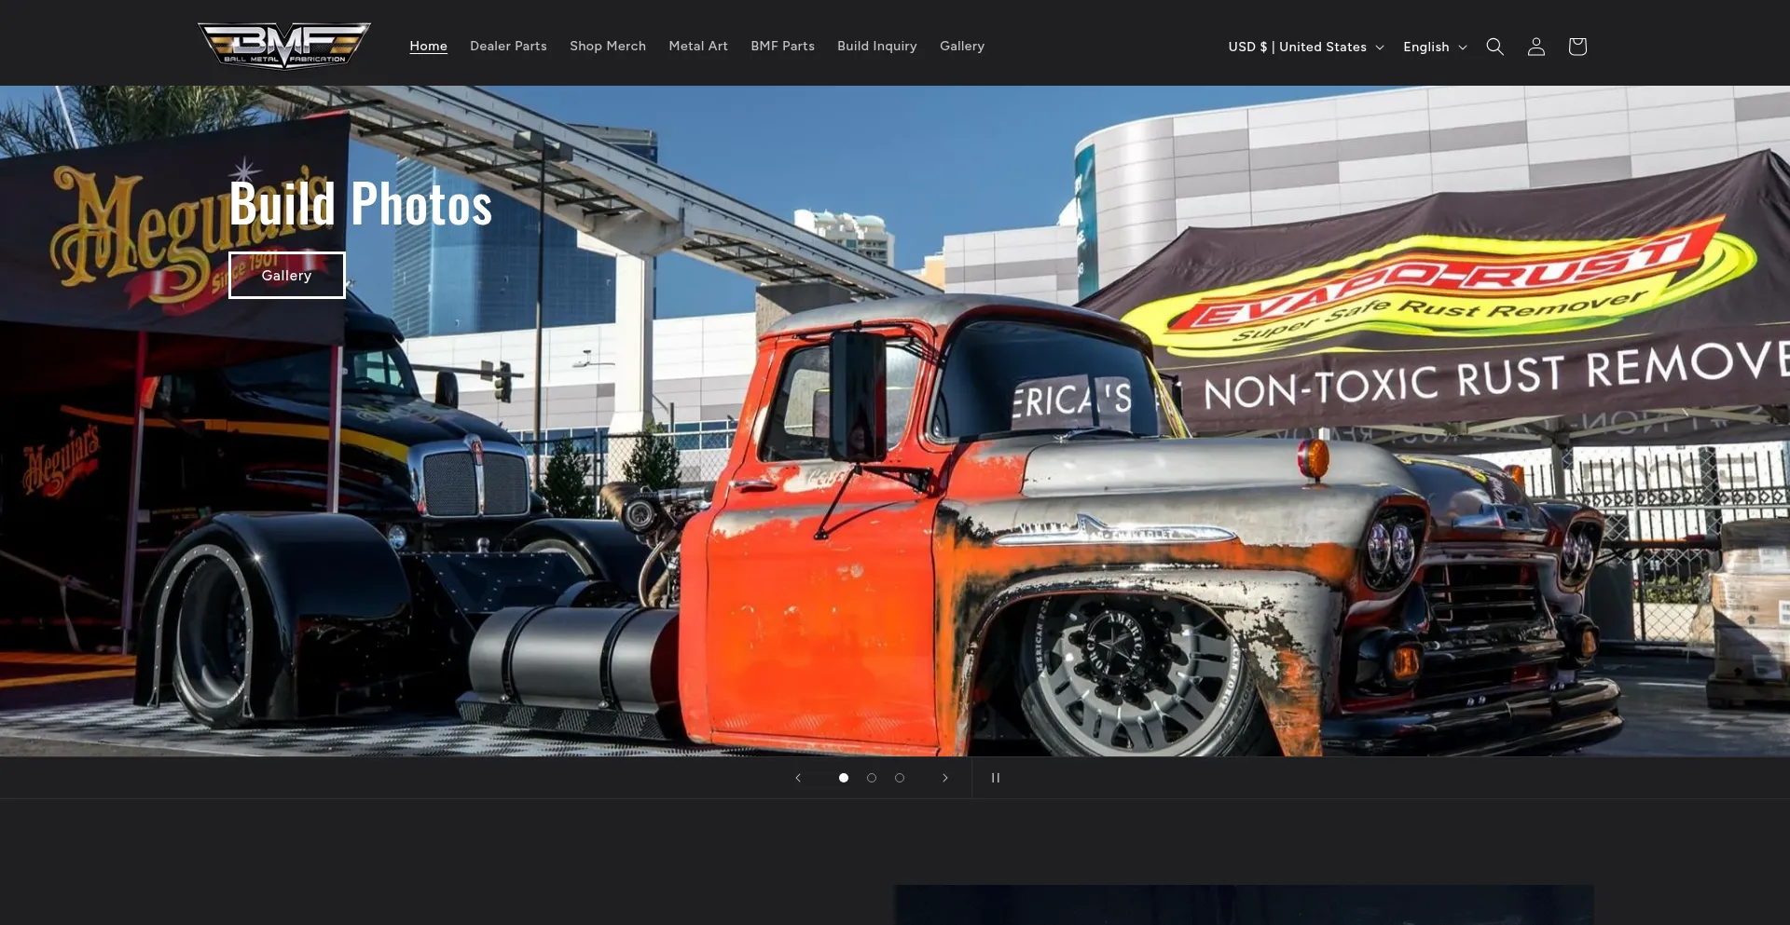Viewport: 1790px width, 925px height.
Task: Open the site search icon
Action: point(1494,47)
